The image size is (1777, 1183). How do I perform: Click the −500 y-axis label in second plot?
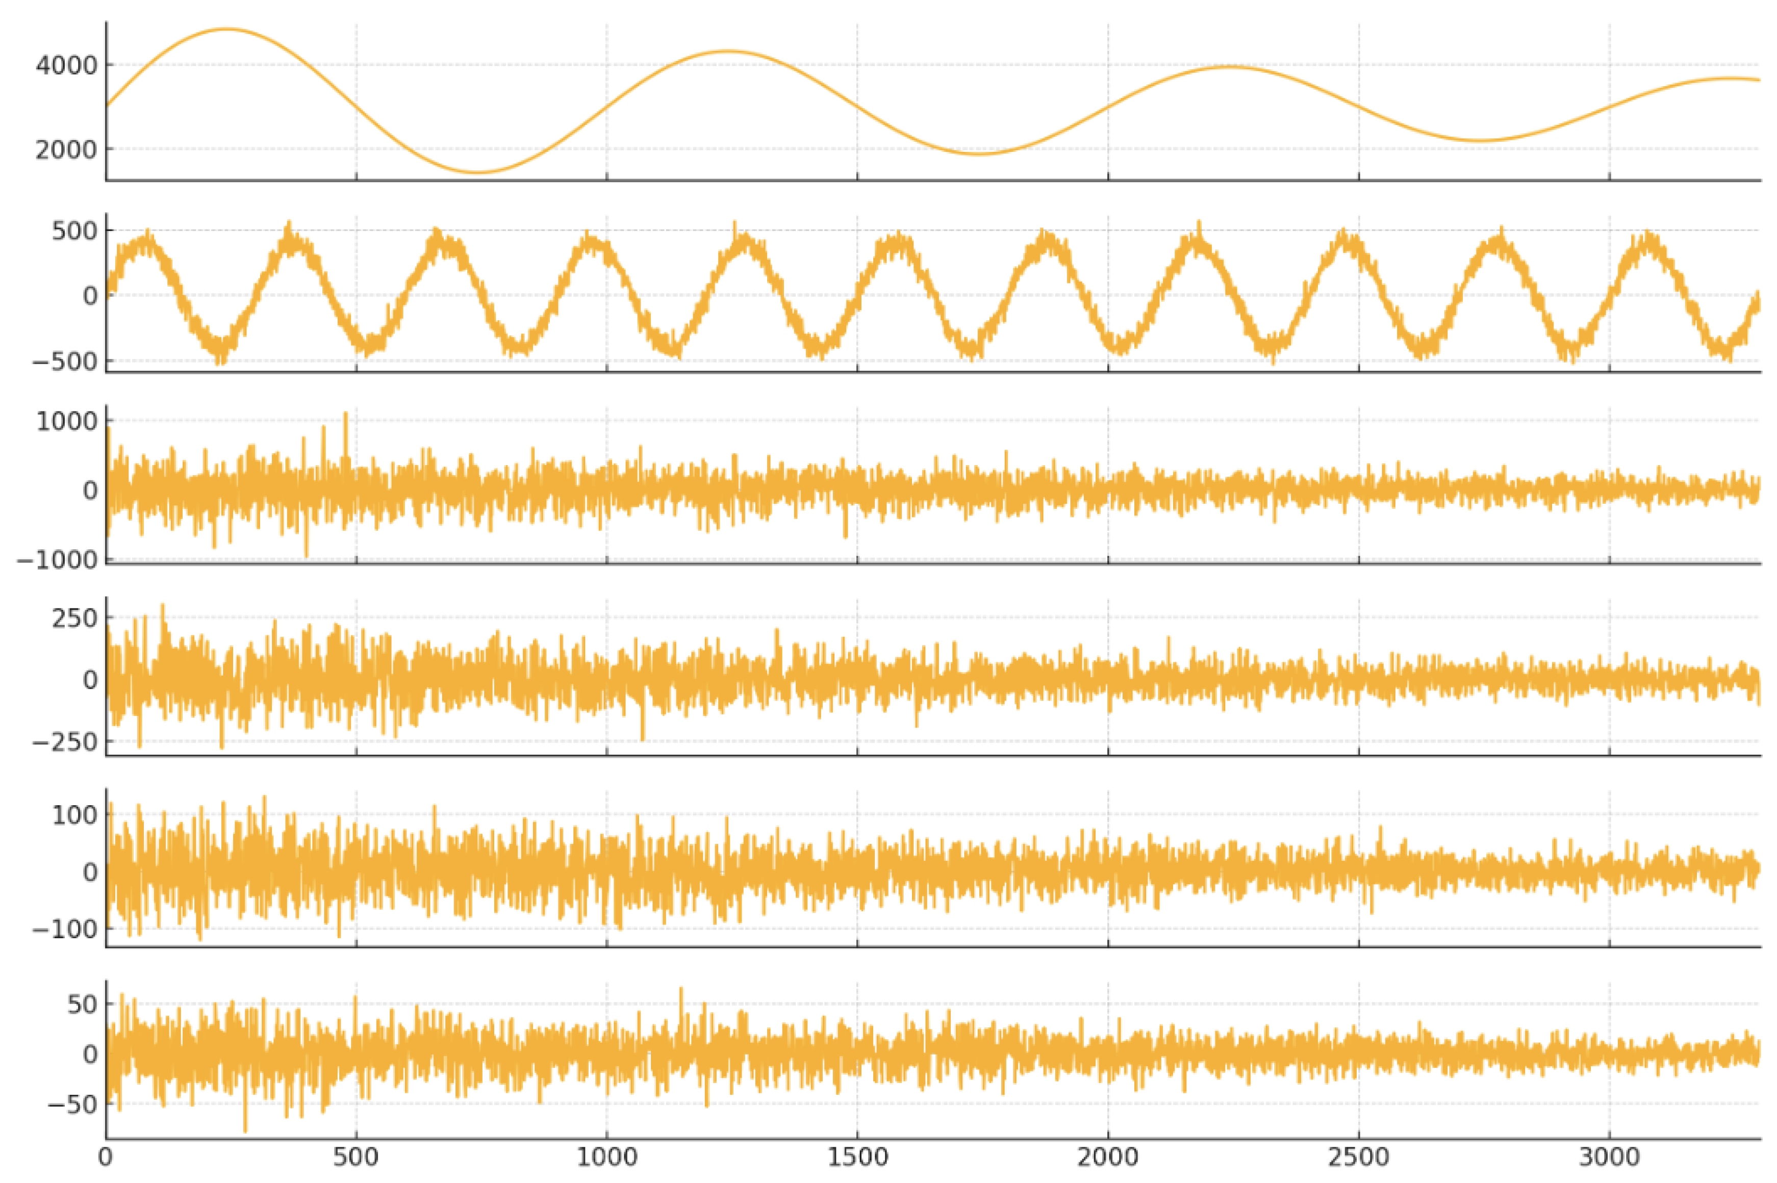coord(65,362)
